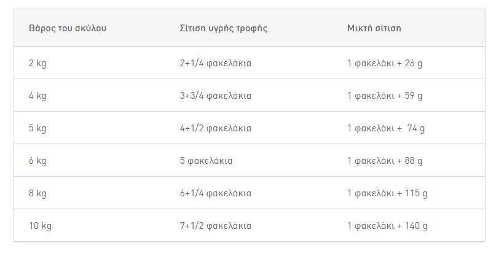496x254 pixels.
Task: Select the '6+1/4 φακελάκια' cell
Action: pyautogui.click(x=215, y=194)
